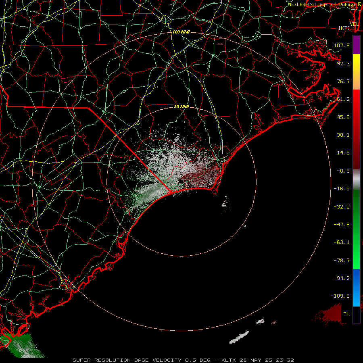The image size is (363, 363).
Task: Pick the black TH segment of the color bar
Action: point(356,314)
